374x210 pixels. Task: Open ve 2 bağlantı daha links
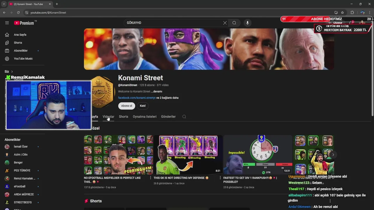(167, 98)
